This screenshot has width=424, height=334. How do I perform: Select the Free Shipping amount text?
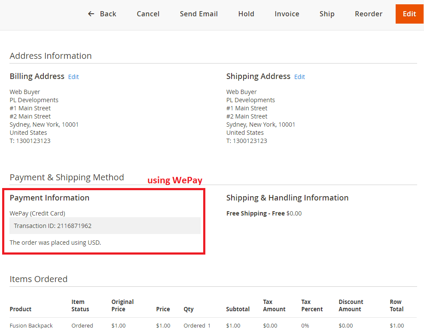[264, 213]
